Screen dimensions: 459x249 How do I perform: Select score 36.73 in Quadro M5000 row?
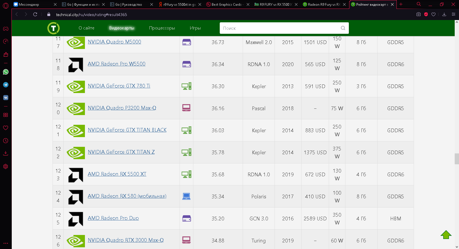pos(218,42)
